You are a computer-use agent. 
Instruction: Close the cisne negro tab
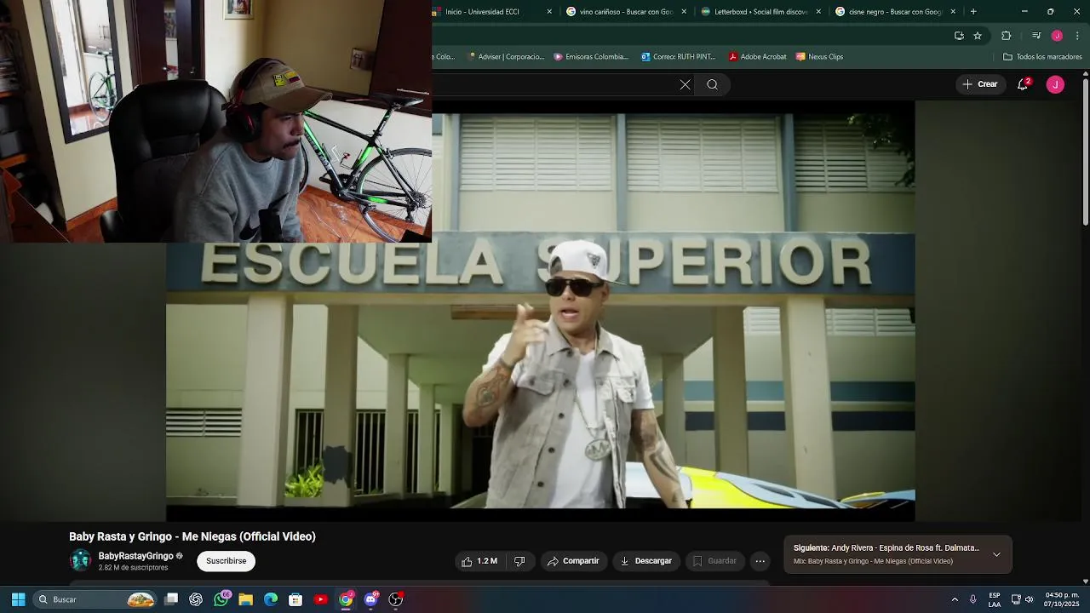[953, 12]
